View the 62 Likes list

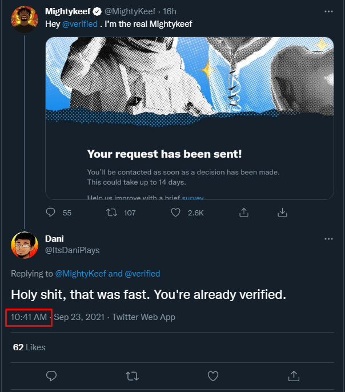29,347
